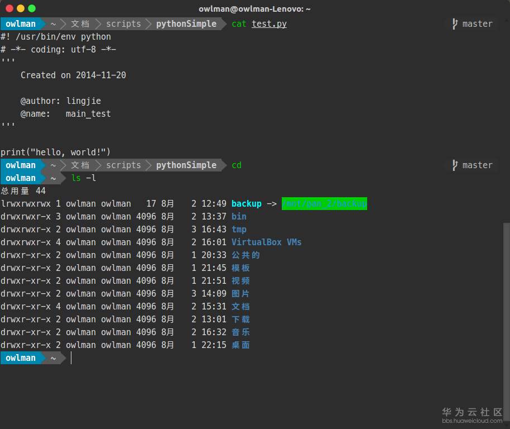Viewport: 510px width, 429px height.
Task: Click the scripts segment in the cat prompt
Action: 124,24
